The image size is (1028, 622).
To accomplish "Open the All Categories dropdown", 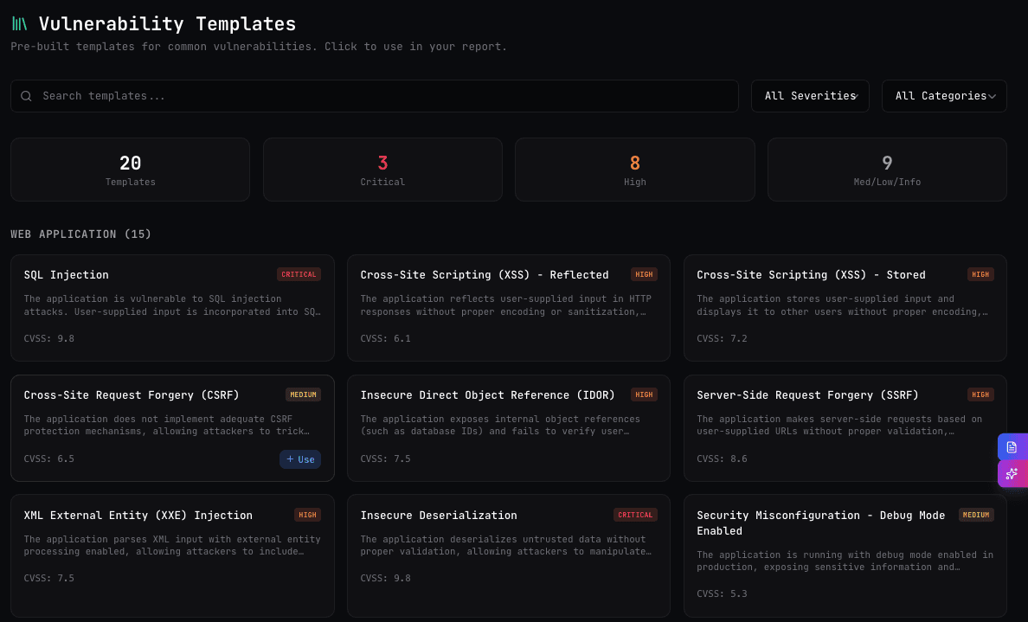I will tap(944, 95).
